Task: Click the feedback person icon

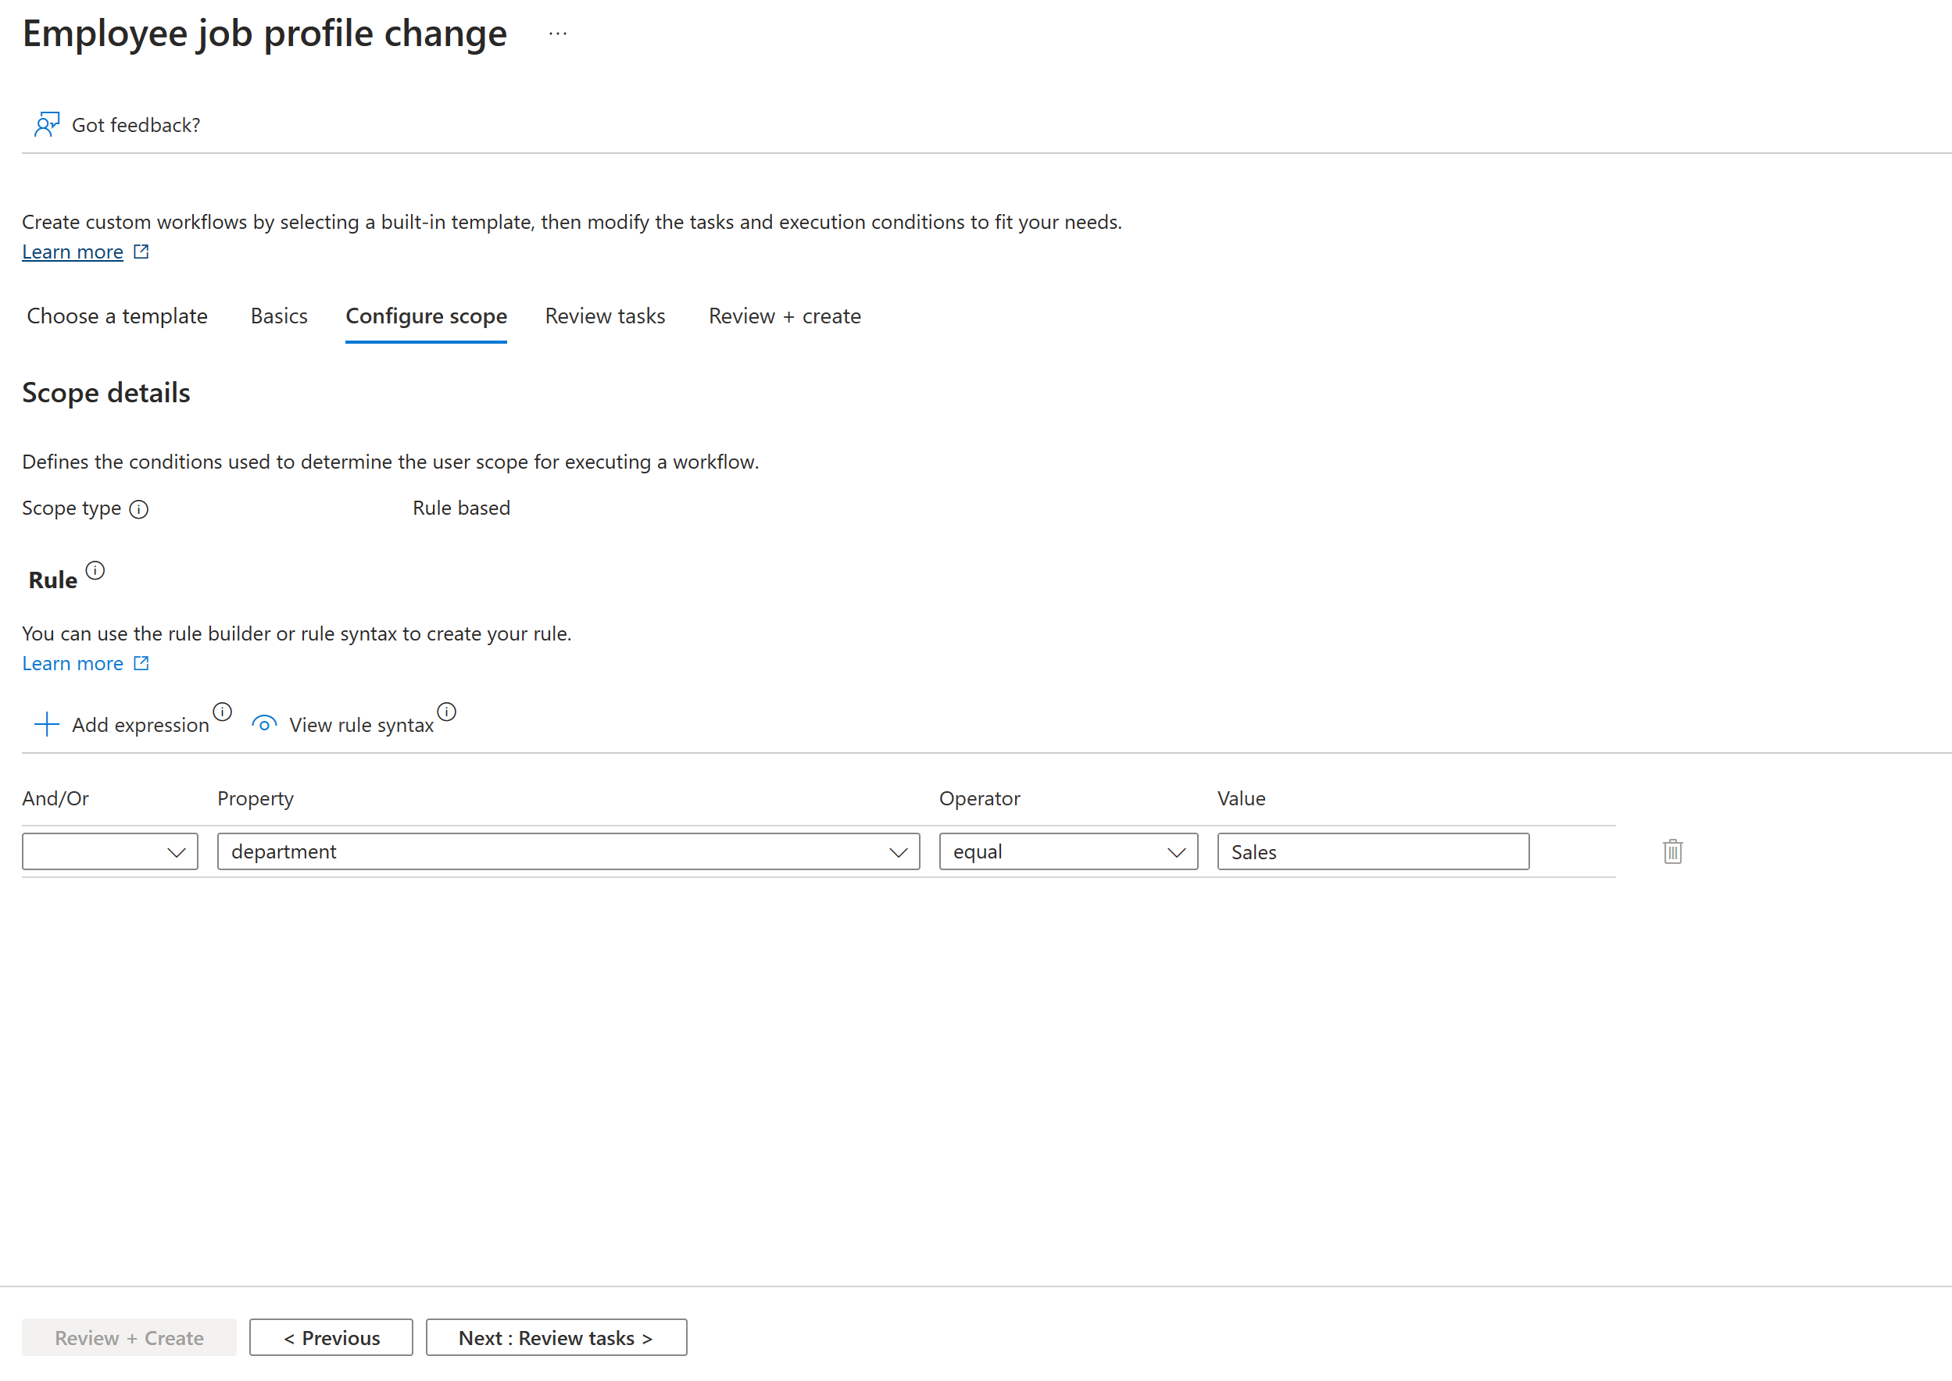Action: coord(43,124)
